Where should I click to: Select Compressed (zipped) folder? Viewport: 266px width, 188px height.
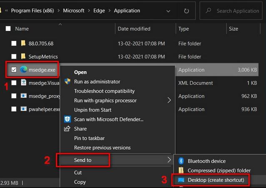pos(219,170)
